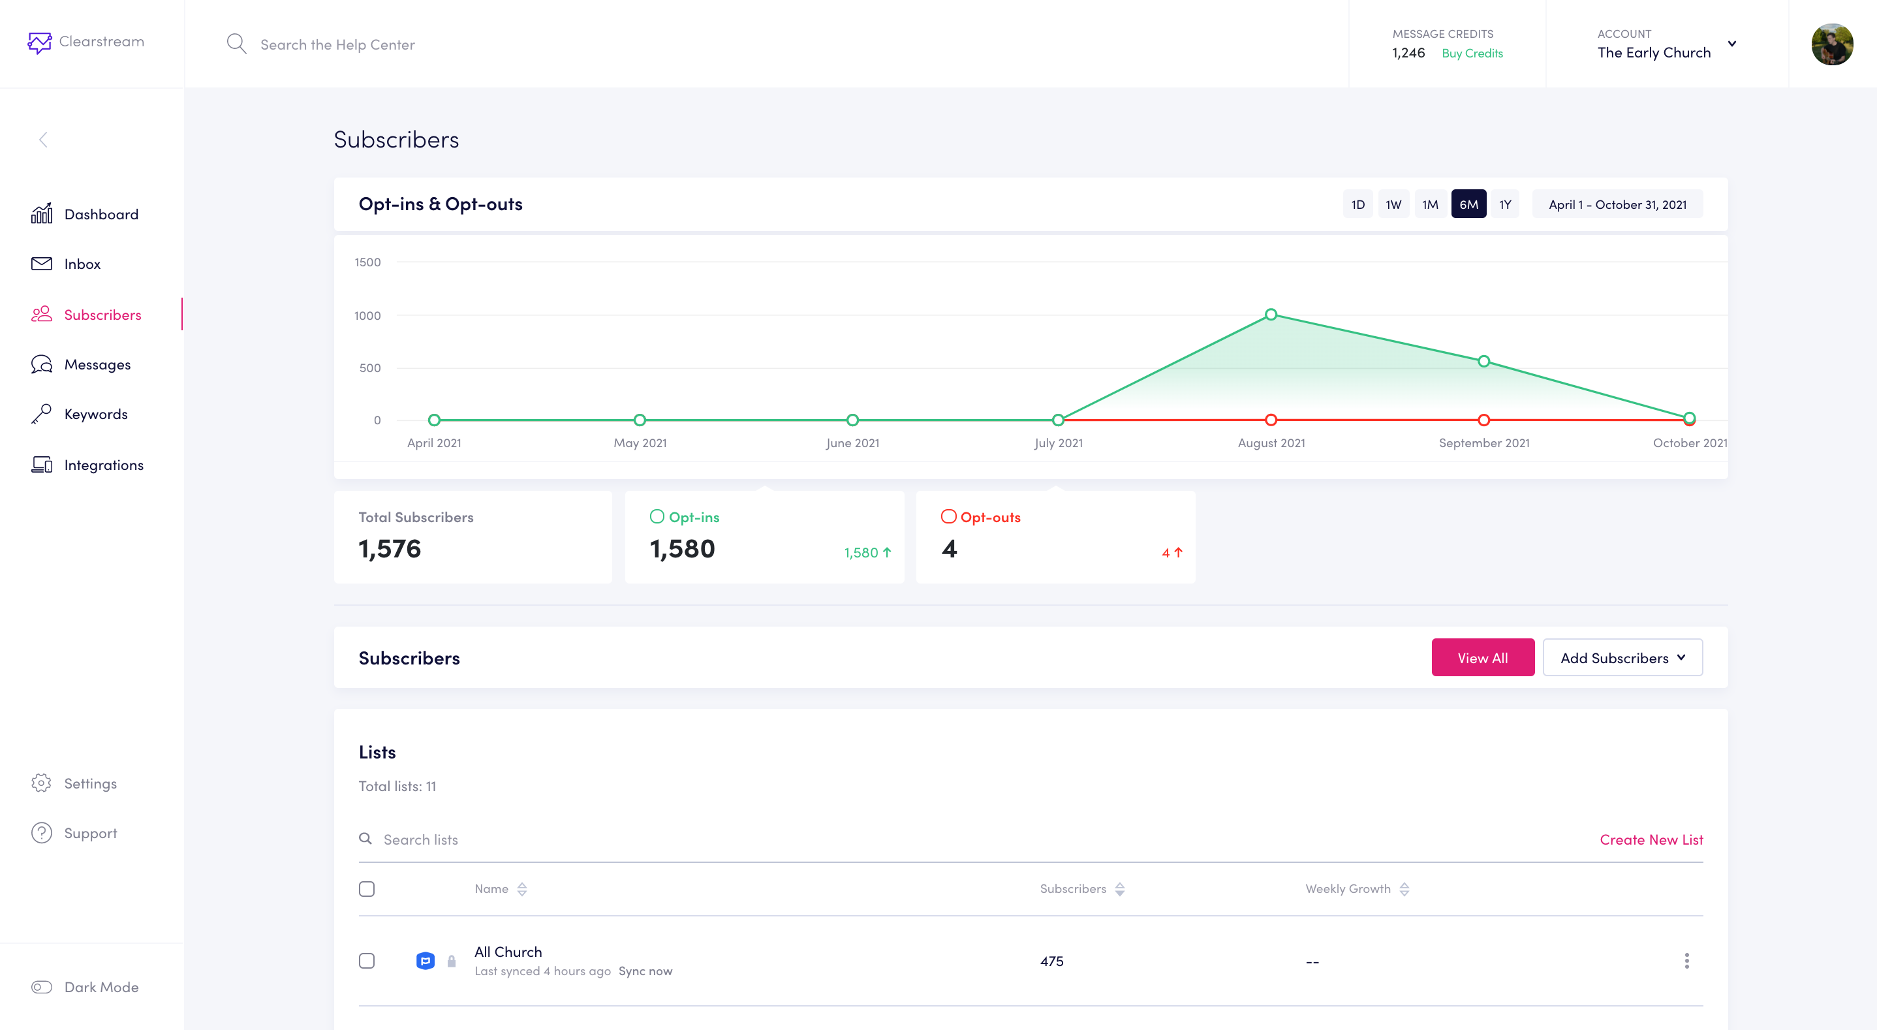Open Integrations devices icon
Viewport: 1877px width, 1030px height.
pos(42,464)
